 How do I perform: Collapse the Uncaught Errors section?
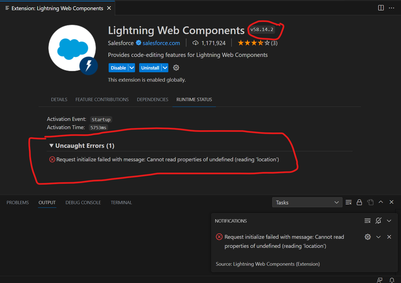[x=51, y=146]
